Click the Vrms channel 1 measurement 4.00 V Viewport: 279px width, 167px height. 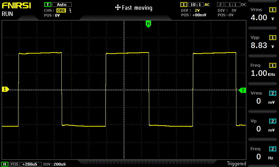[x=262, y=17]
